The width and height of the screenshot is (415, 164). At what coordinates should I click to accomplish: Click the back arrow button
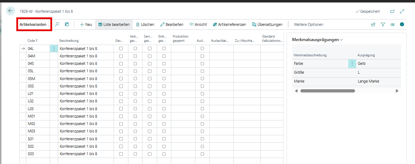[x=10, y=11]
